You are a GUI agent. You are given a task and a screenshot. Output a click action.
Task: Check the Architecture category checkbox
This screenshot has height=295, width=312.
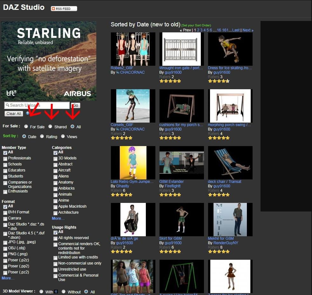tap(55, 213)
